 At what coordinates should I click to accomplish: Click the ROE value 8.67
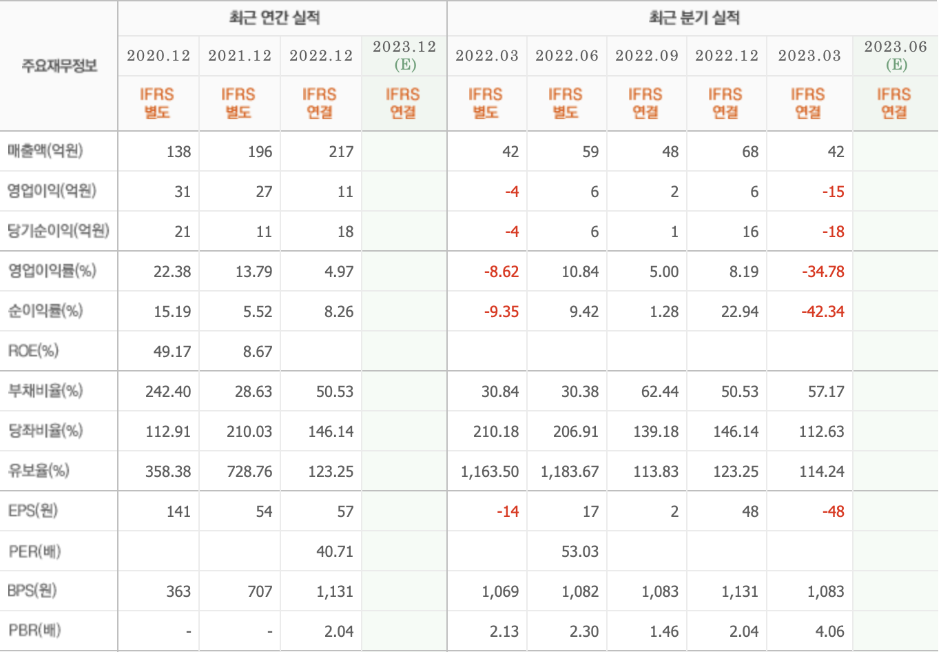(258, 352)
